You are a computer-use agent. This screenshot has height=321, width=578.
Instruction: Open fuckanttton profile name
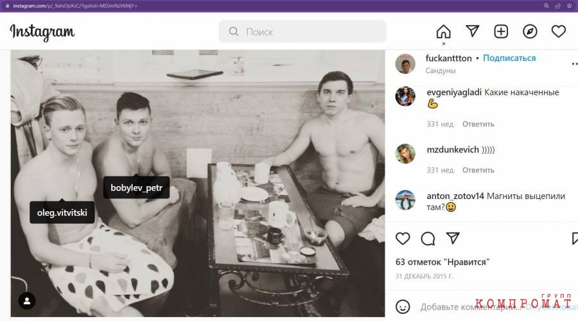[448, 58]
